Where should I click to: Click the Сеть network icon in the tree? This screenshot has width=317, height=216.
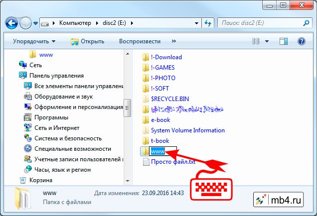[23, 65]
